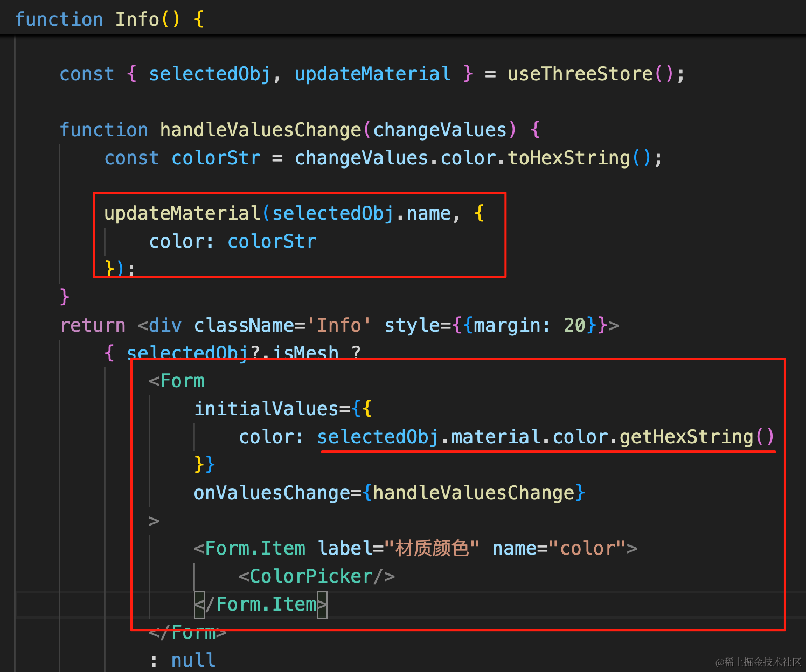Click the 'margin: 20' style value
806x672 pixels.
[530, 325]
